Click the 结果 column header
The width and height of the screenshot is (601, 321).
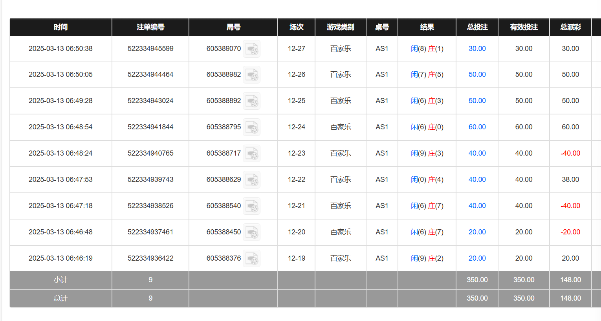427,27
